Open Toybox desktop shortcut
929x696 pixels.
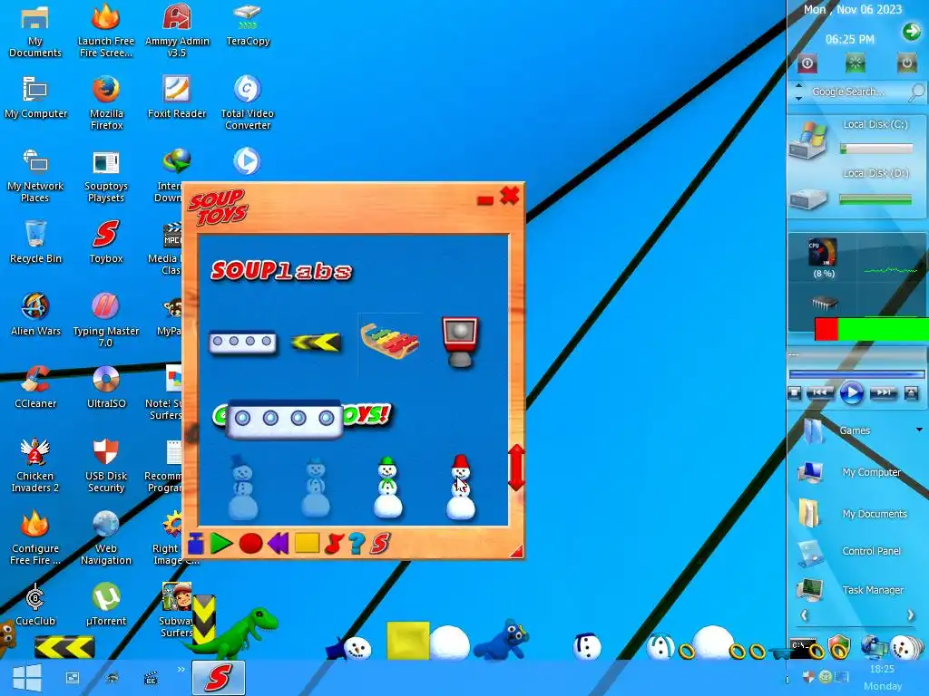click(106, 241)
